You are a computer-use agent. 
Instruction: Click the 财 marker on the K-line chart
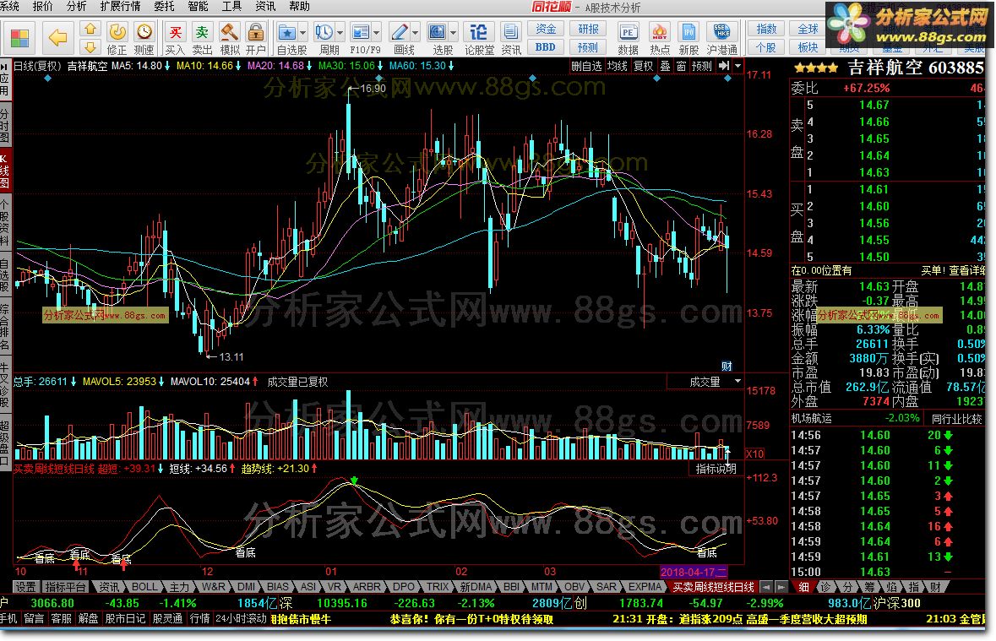click(727, 366)
